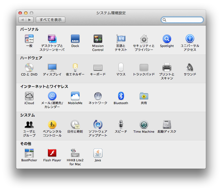Screen dimensions: 222x191
Task: Open プリントとスキャン printer icon
Action: click(167, 67)
